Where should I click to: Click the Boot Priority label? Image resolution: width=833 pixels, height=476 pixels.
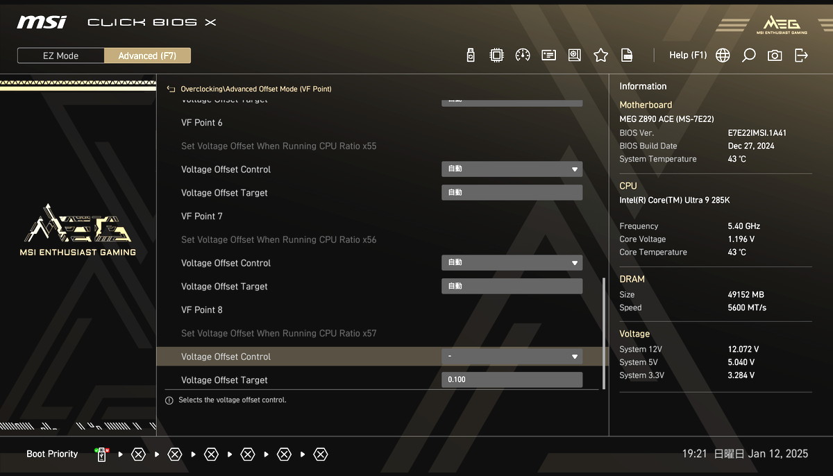click(52, 454)
